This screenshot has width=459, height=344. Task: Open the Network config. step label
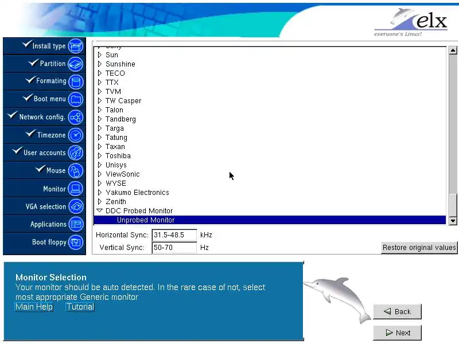(42, 117)
